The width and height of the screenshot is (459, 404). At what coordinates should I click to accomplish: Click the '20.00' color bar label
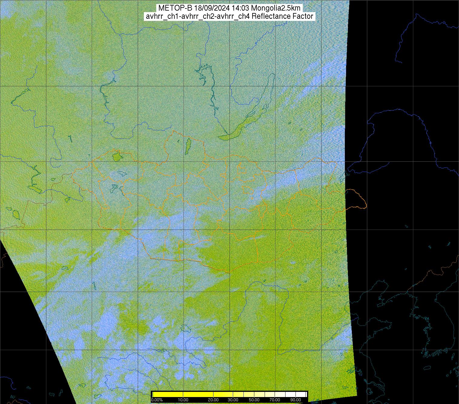(213, 400)
